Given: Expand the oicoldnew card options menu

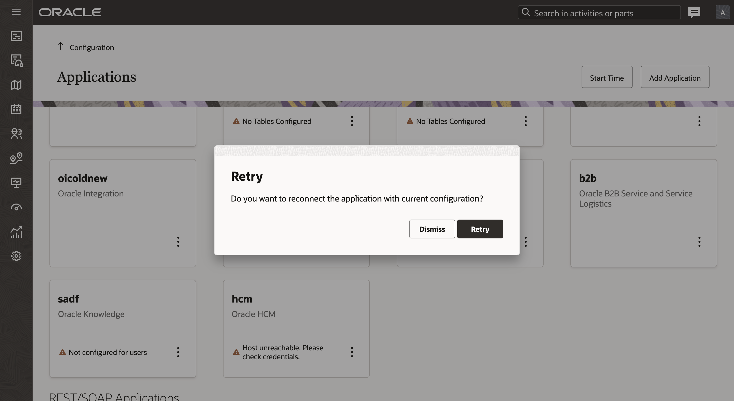Looking at the screenshot, I should coord(178,242).
